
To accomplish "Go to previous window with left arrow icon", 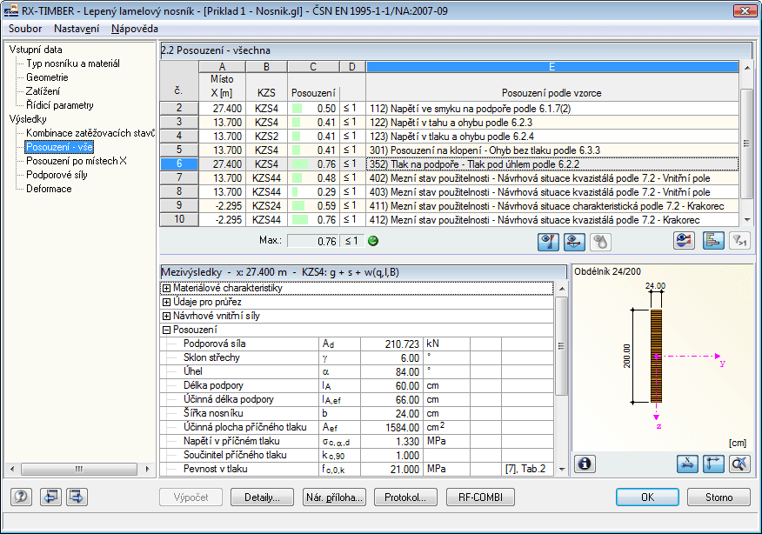I will [x=50, y=497].
